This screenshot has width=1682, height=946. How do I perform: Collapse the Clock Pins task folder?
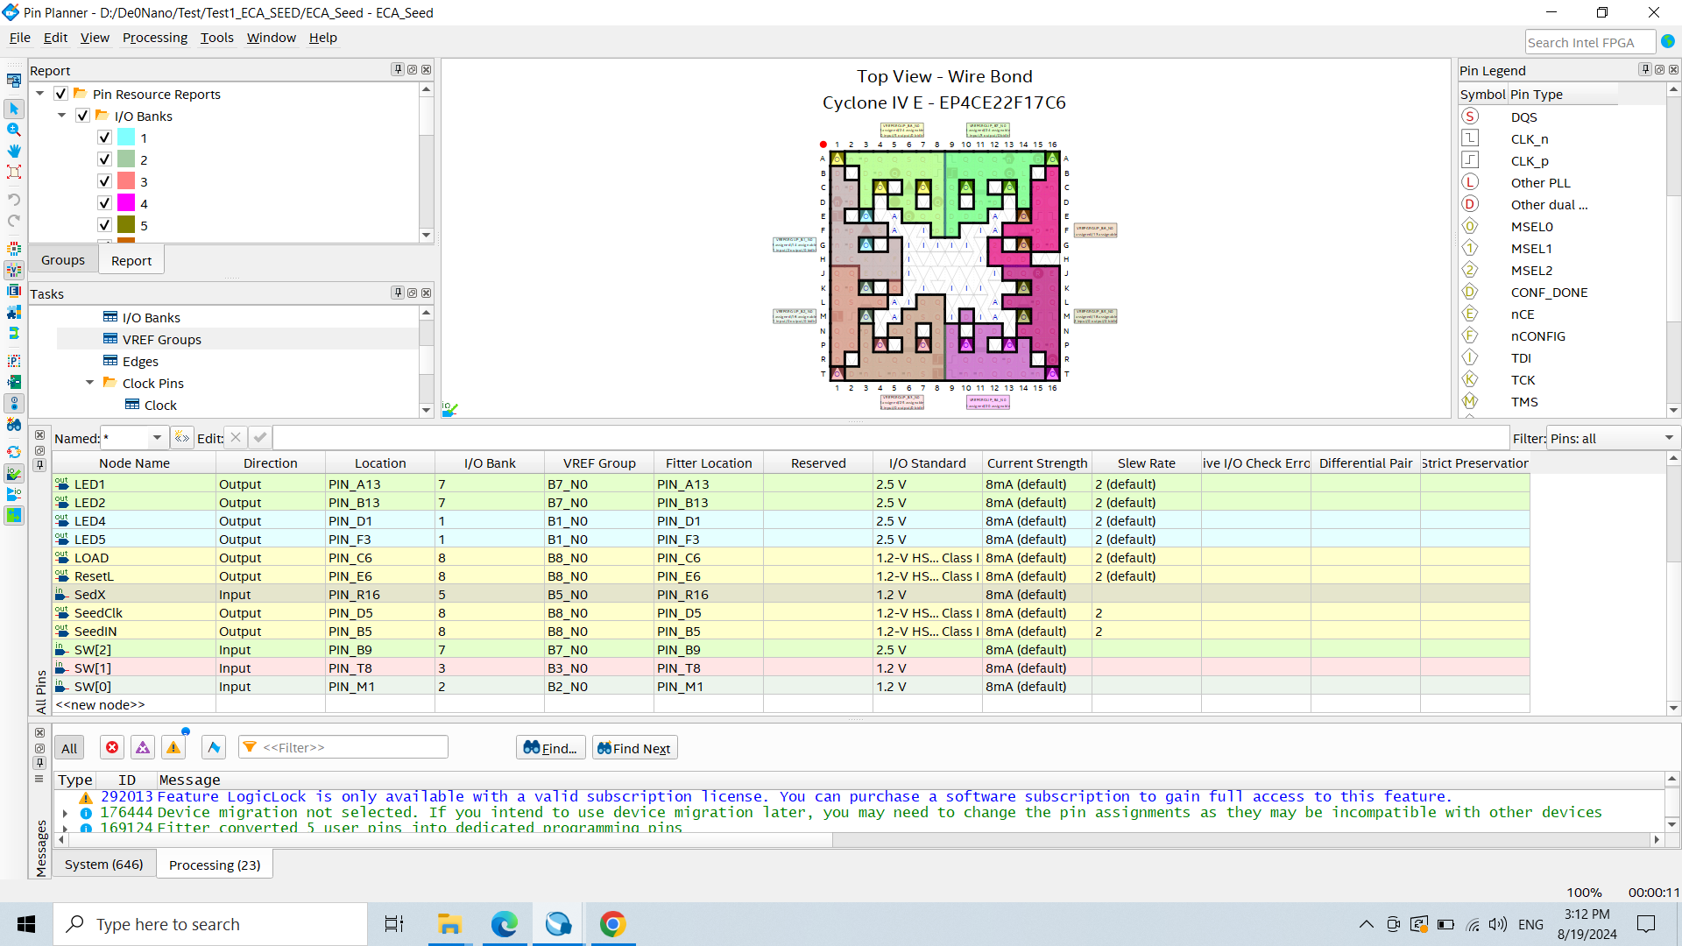[90, 383]
